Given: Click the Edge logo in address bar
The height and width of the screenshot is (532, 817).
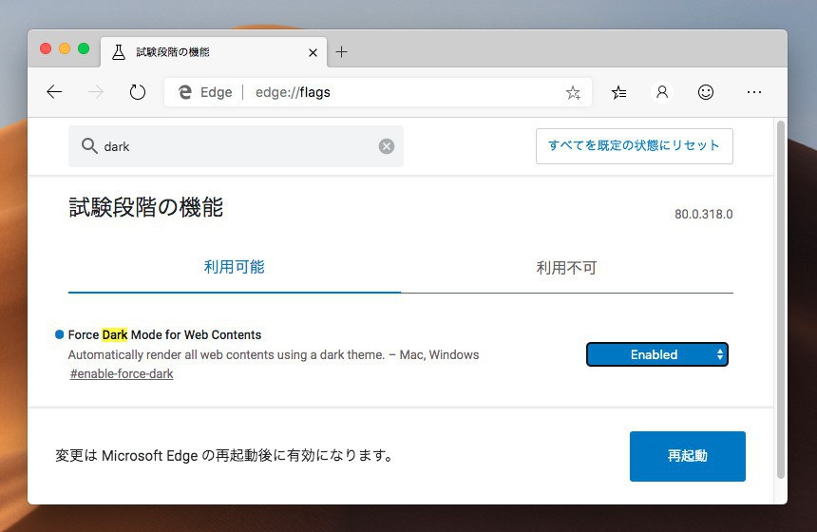Looking at the screenshot, I should tap(184, 92).
